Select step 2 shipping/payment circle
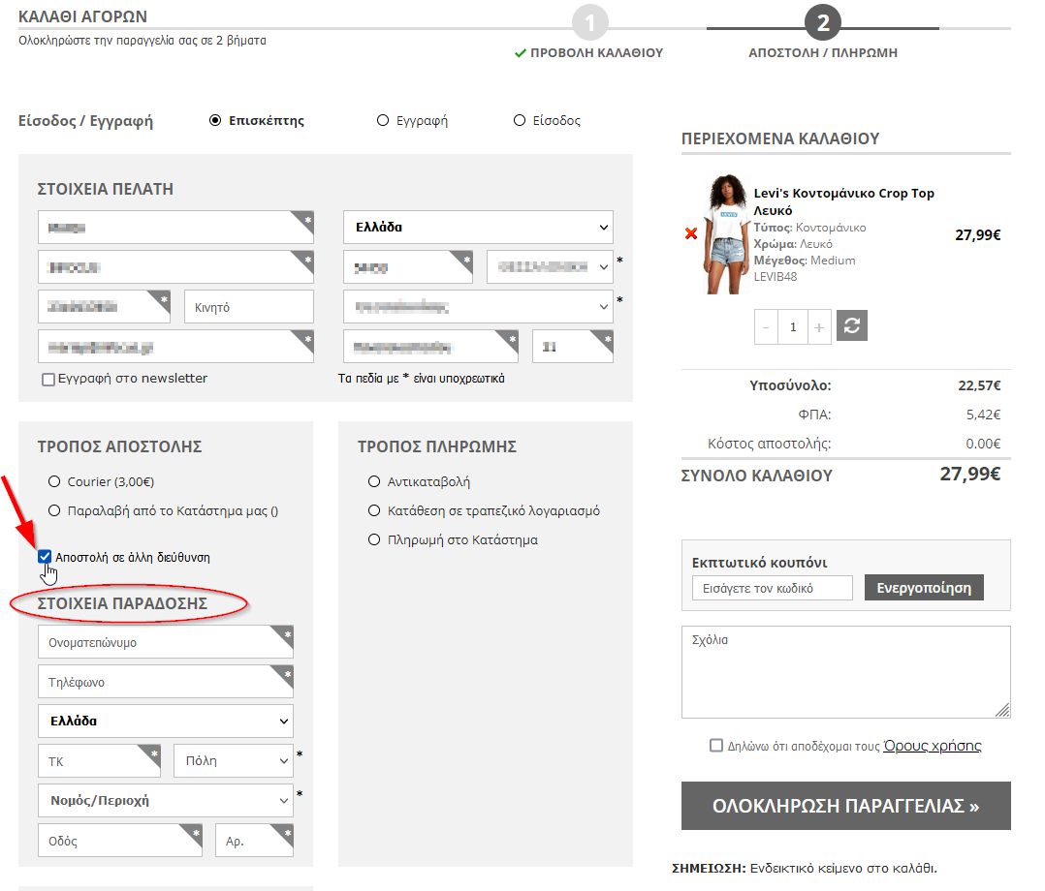 click(x=823, y=23)
